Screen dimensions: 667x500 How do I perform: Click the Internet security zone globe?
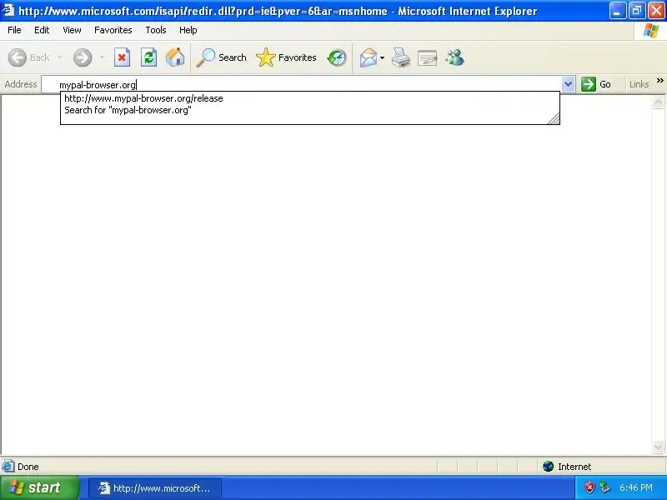pos(548,467)
